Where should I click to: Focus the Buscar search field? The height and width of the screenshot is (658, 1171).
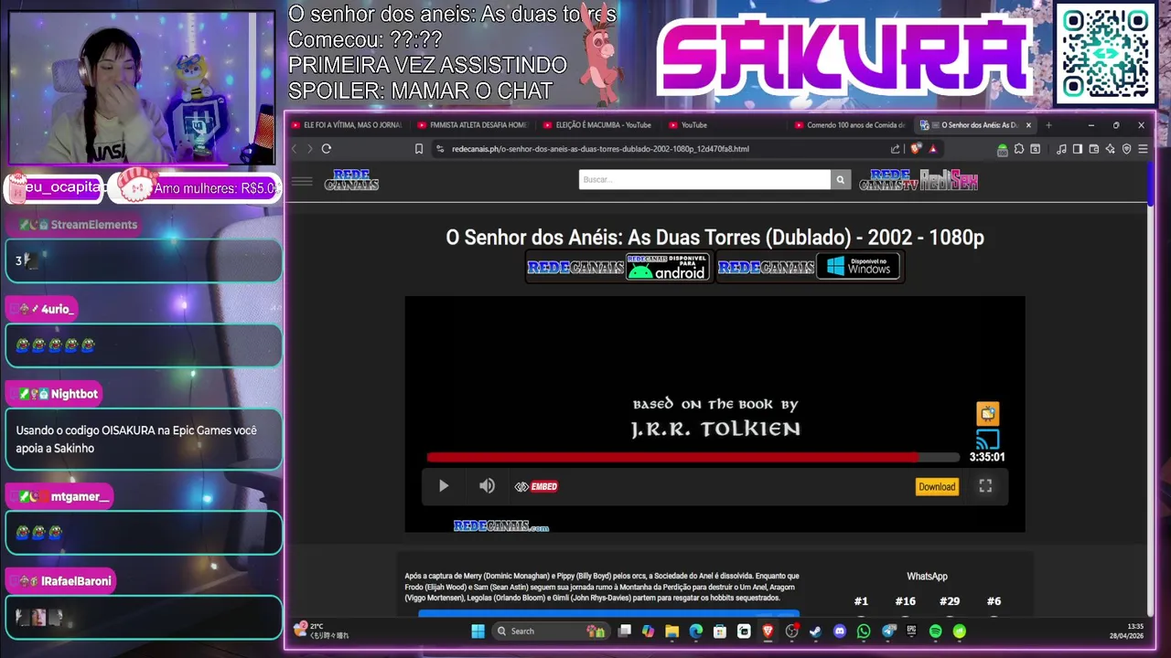(x=704, y=180)
